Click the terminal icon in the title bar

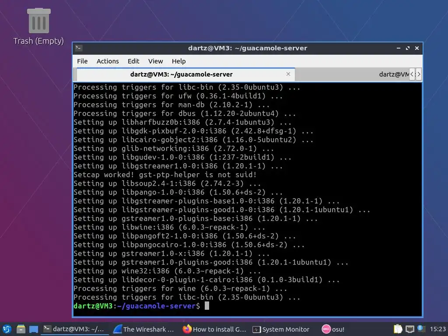pos(79,48)
